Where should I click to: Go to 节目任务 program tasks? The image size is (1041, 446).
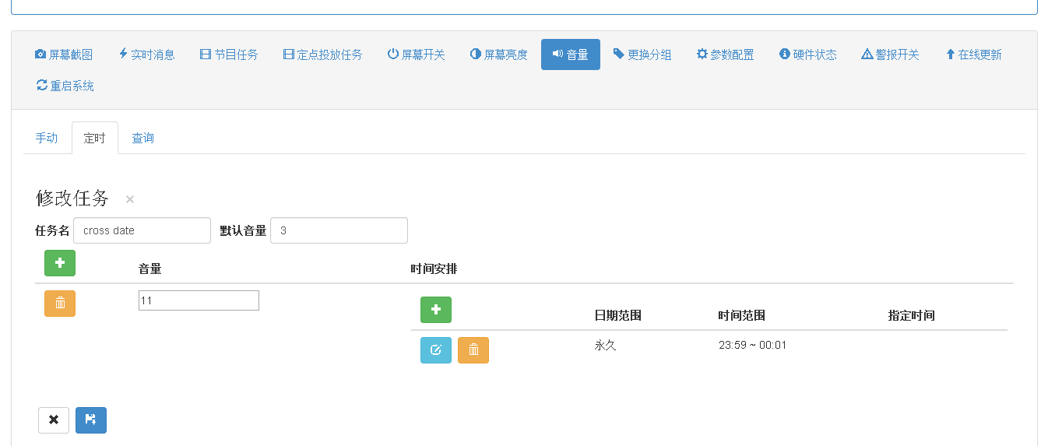tap(229, 54)
